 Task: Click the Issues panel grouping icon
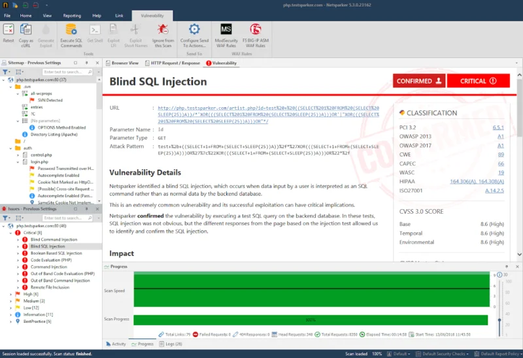pos(20,218)
